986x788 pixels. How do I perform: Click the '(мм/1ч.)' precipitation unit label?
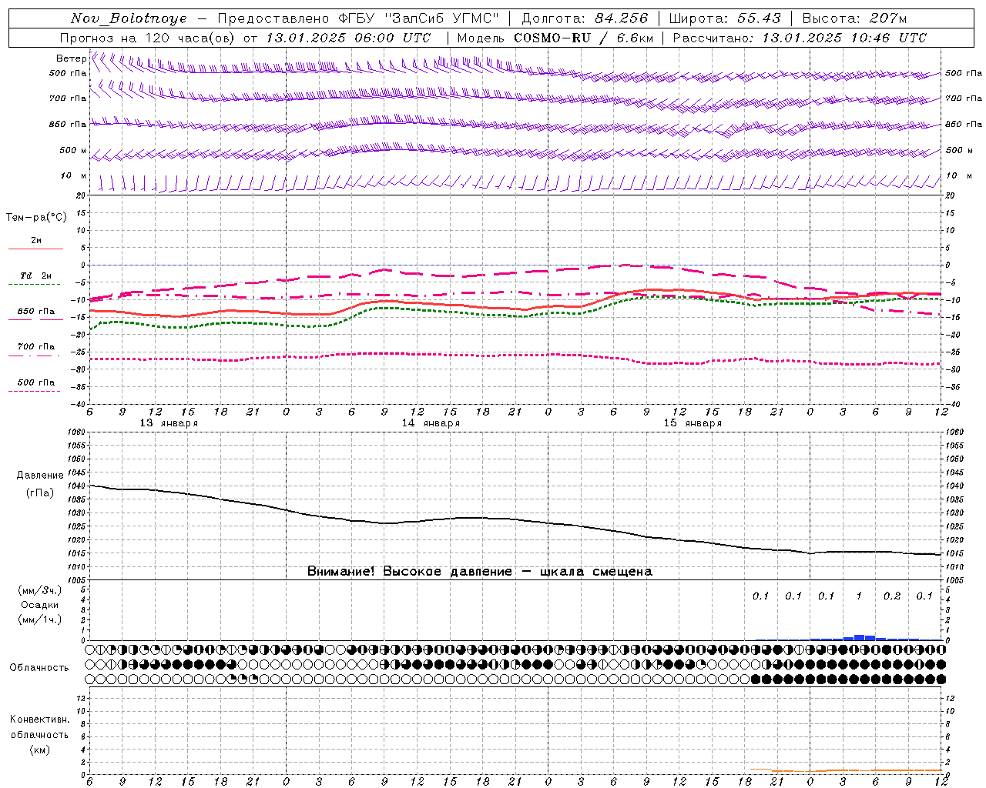(40, 619)
